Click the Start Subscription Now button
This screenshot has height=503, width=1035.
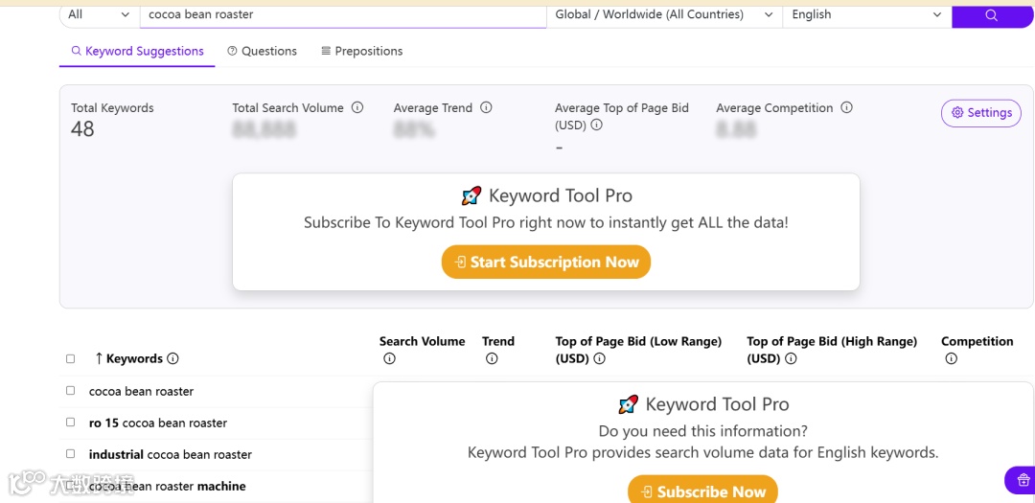(546, 263)
